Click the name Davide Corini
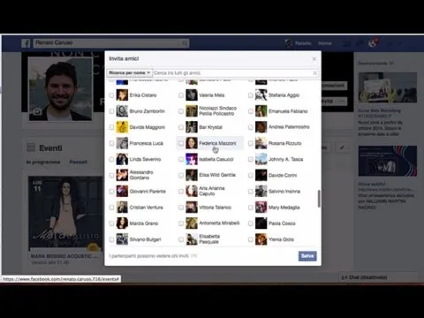Viewport: 424px width, 318px height. click(283, 175)
